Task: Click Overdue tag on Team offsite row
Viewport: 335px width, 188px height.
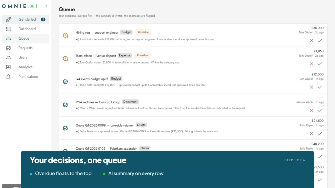Action: click(143, 55)
